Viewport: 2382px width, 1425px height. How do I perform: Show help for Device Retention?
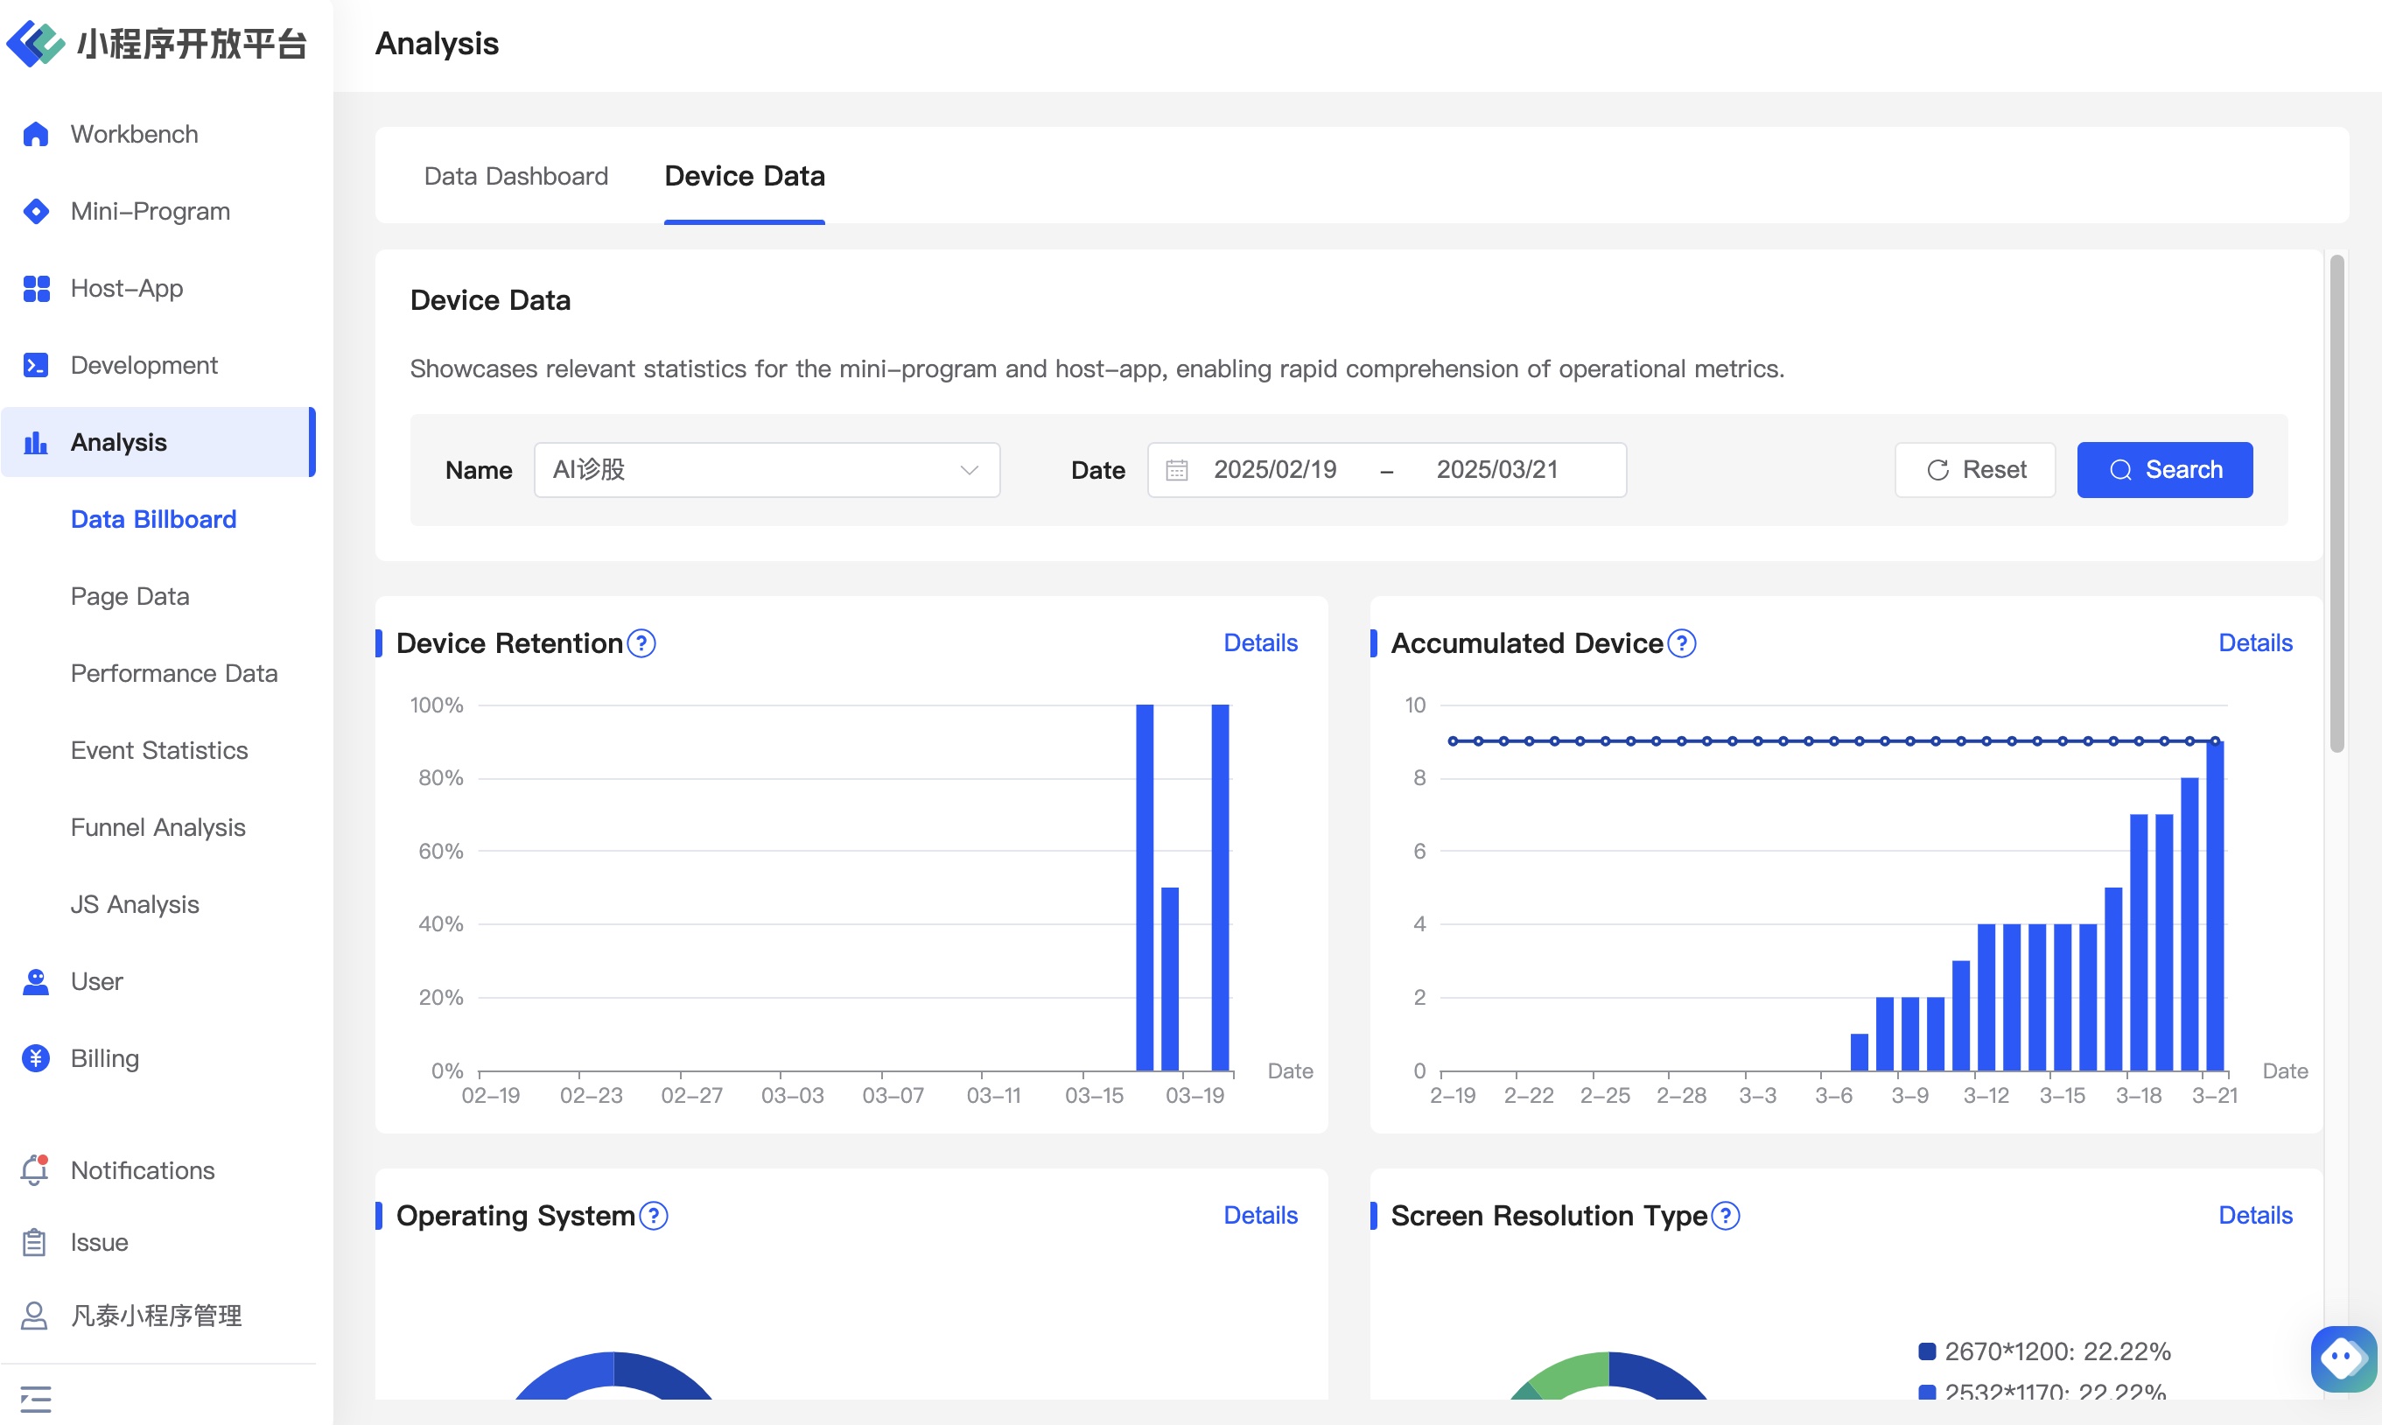(641, 642)
